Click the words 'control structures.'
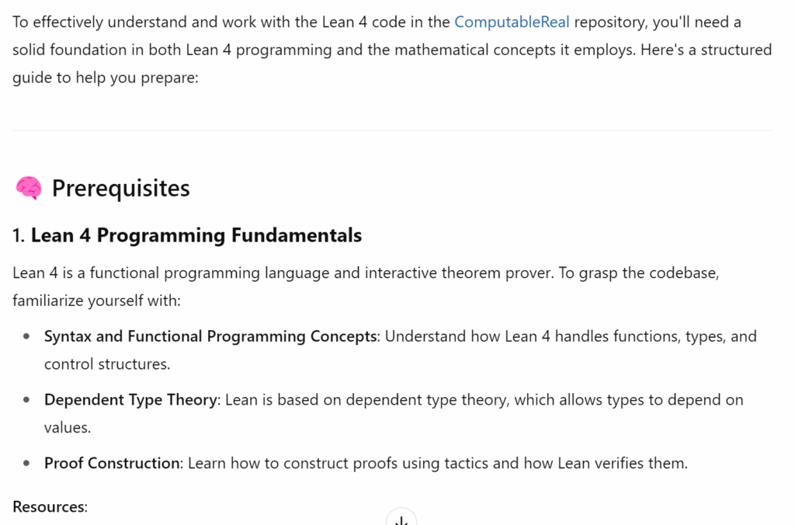Viewport: 795px width, 525px height. [x=107, y=364]
